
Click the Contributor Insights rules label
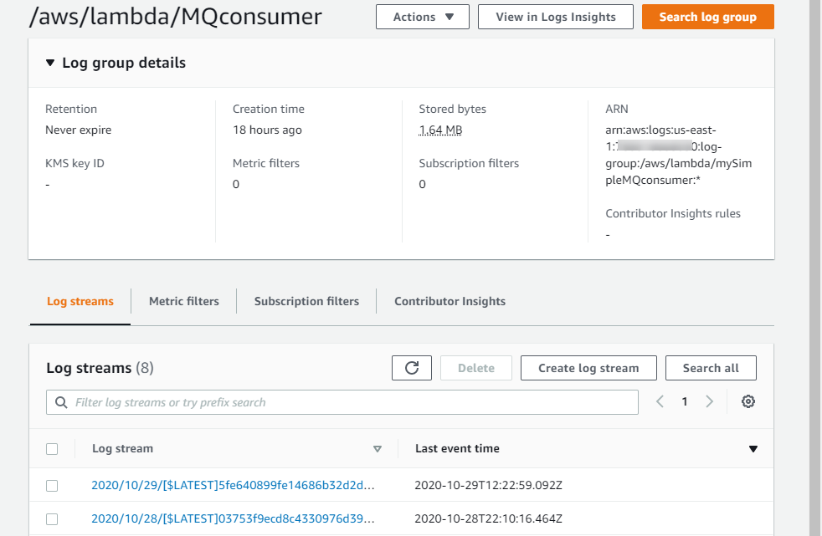(x=673, y=213)
